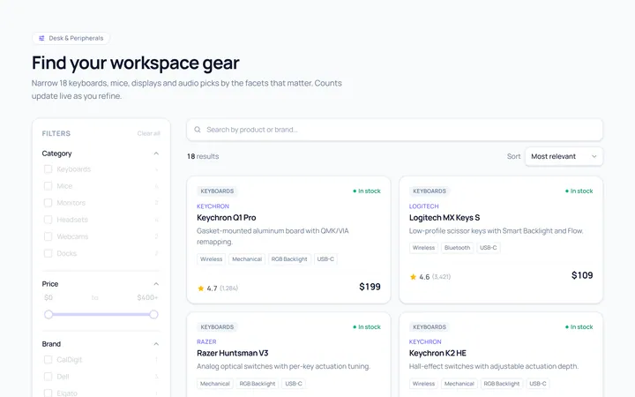Click the Mechanical tag on Keychron Q1 Pro
The width and height of the screenshot is (635, 397).
click(x=247, y=259)
